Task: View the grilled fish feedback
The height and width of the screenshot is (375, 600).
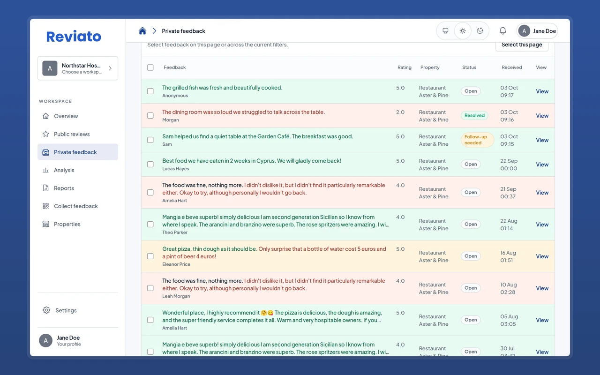Action: pos(542,91)
